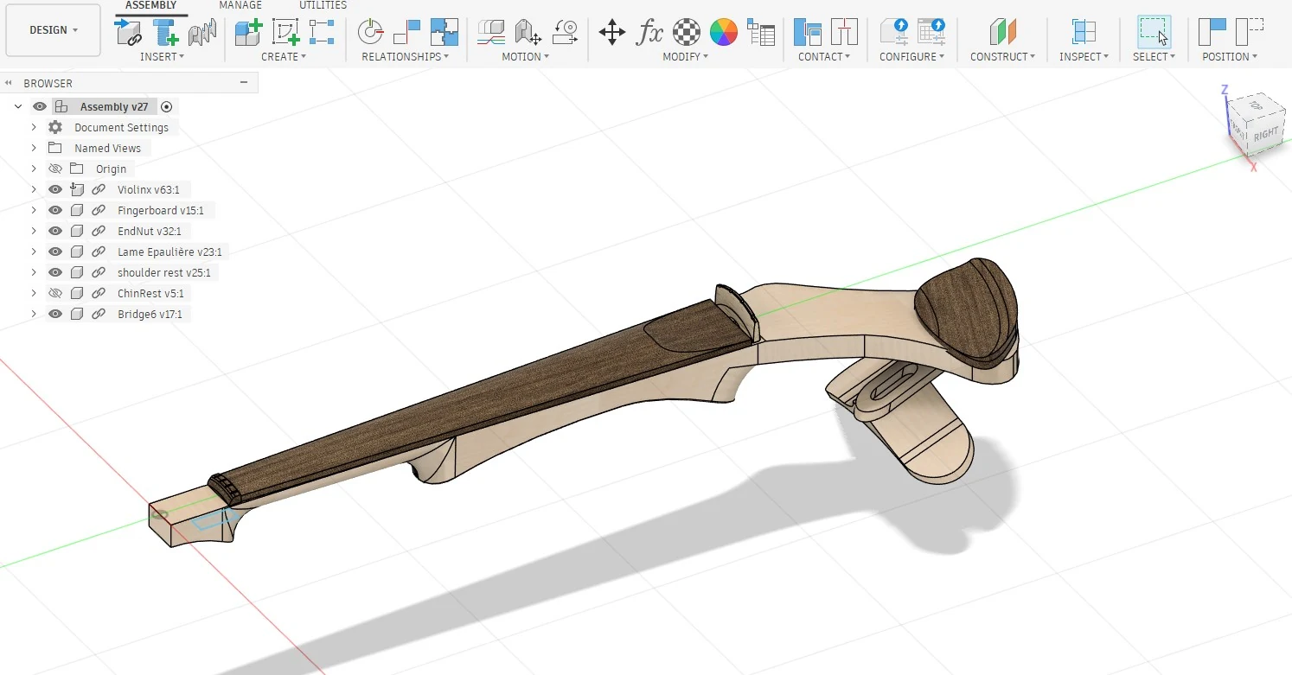Viewport: 1292px width, 675px height.
Task: Click the Joint icon in Relationships
Action: pyautogui.click(x=370, y=32)
